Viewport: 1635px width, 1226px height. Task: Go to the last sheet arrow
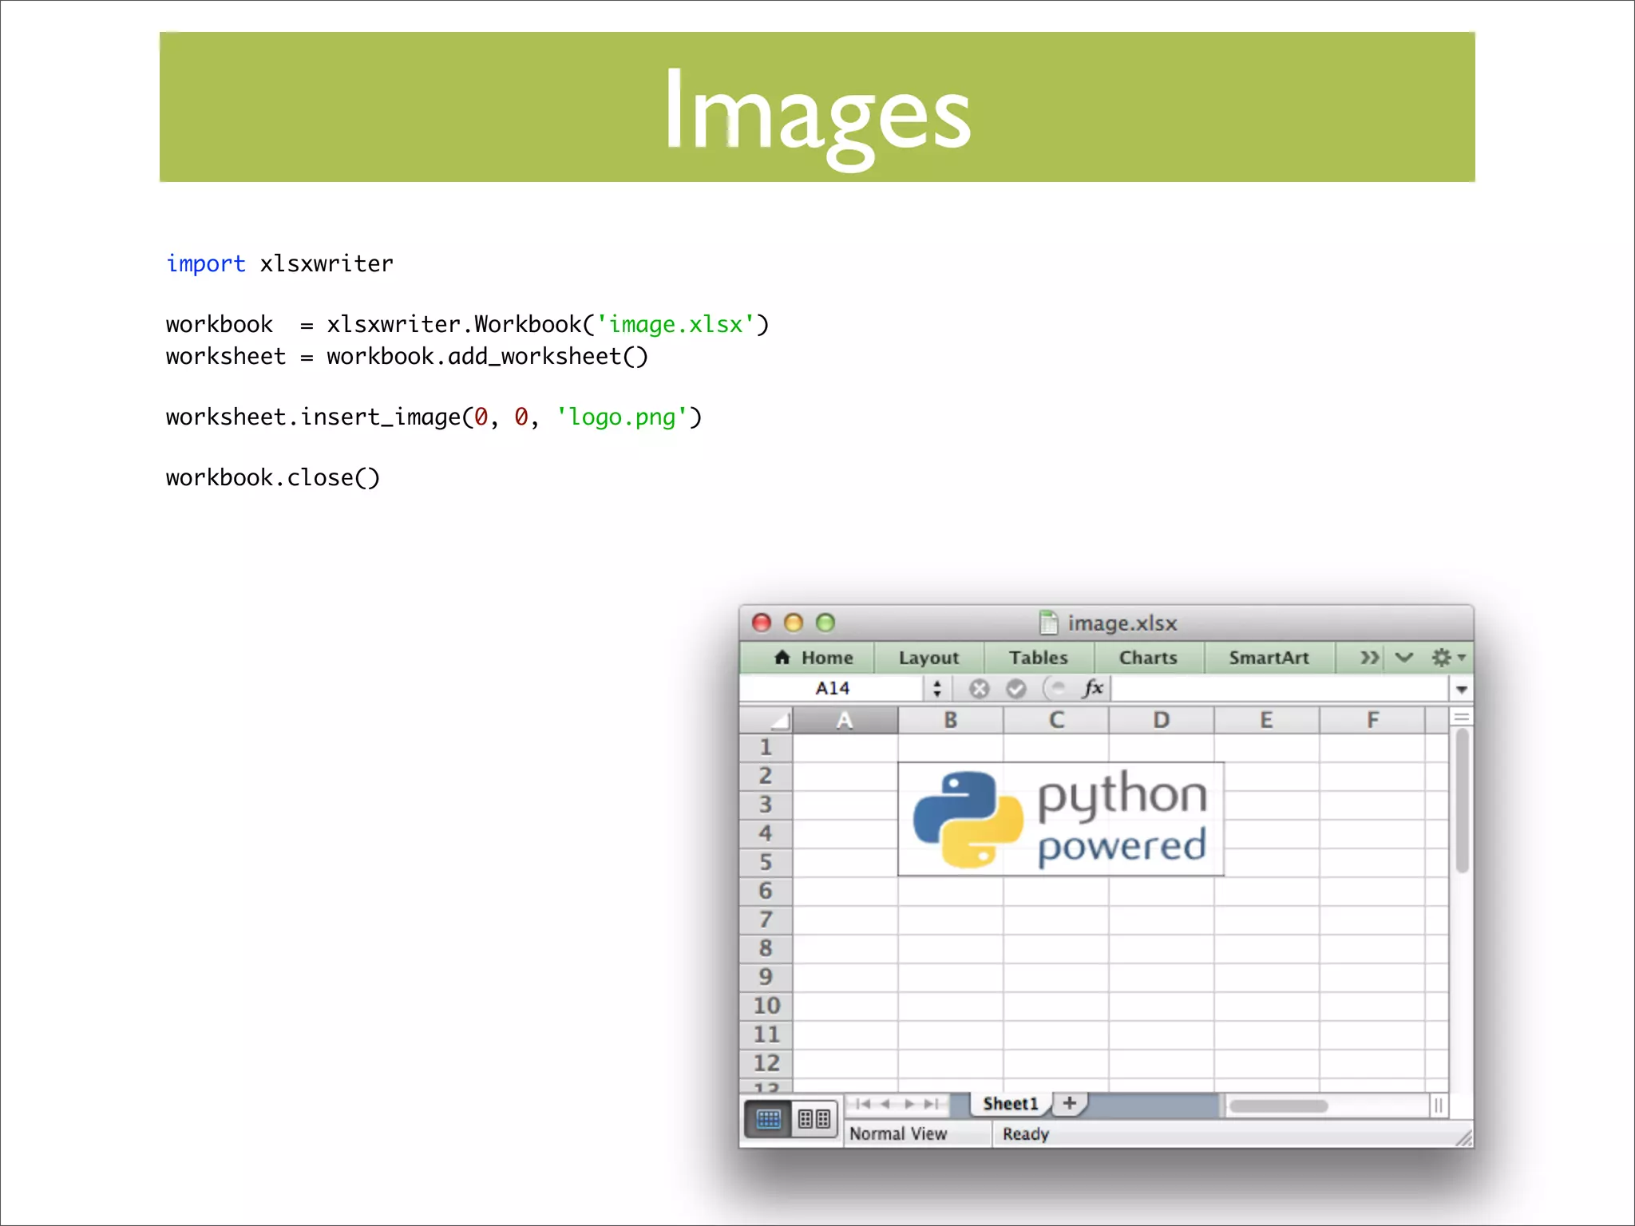[931, 1105]
